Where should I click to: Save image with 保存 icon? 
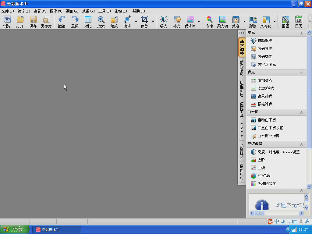(33, 22)
